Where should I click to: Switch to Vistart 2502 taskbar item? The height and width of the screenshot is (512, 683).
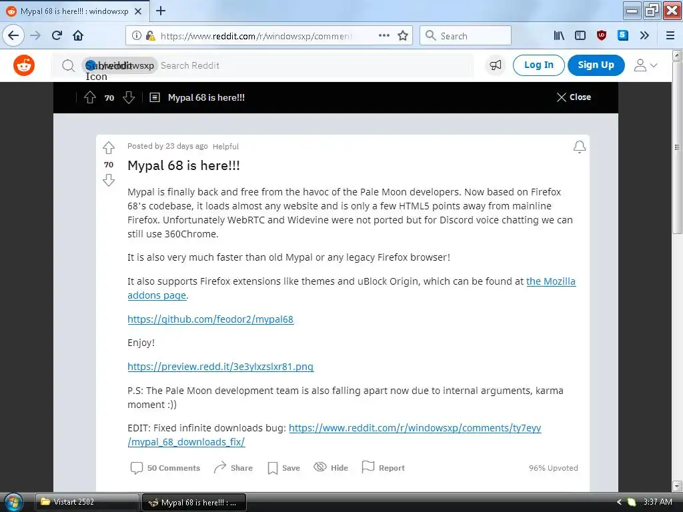coord(87,502)
